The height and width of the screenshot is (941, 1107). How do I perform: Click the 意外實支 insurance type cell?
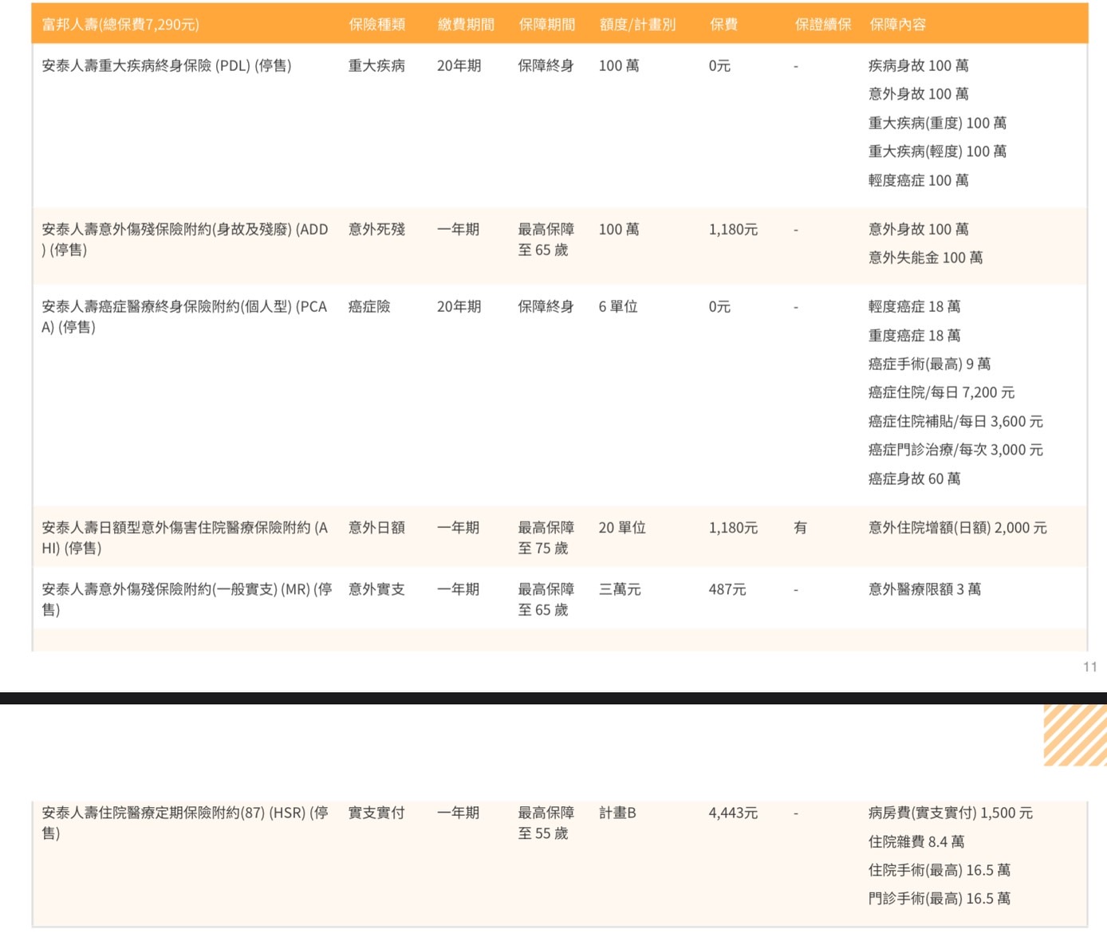376,589
